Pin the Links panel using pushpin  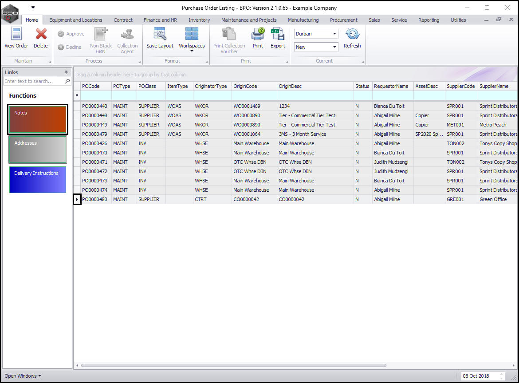(x=67, y=72)
